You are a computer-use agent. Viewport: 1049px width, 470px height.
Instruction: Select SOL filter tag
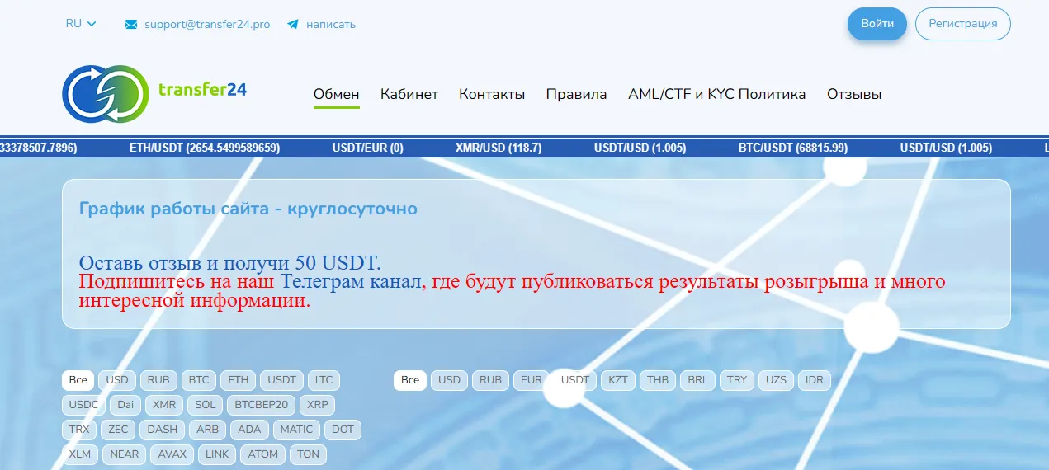pos(206,405)
